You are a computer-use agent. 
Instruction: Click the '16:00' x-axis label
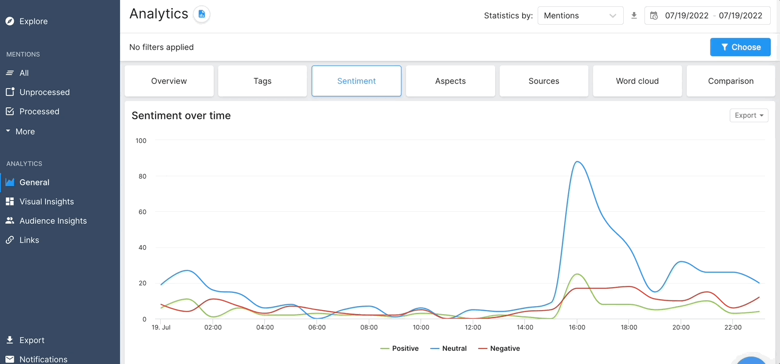click(x=577, y=327)
